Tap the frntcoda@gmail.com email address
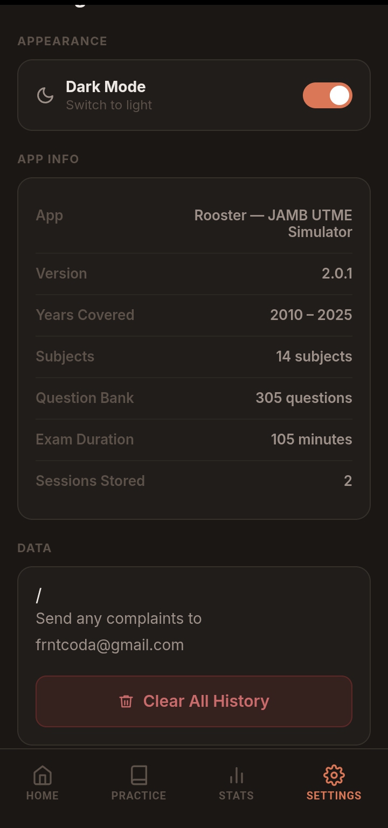This screenshot has width=388, height=828. 110,645
